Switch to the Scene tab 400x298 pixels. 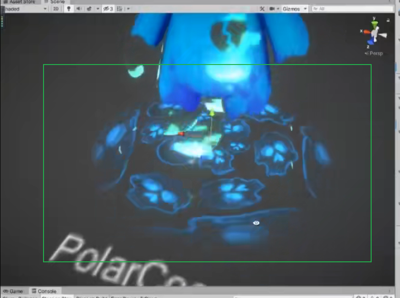pyautogui.click(x=55, y=2)
